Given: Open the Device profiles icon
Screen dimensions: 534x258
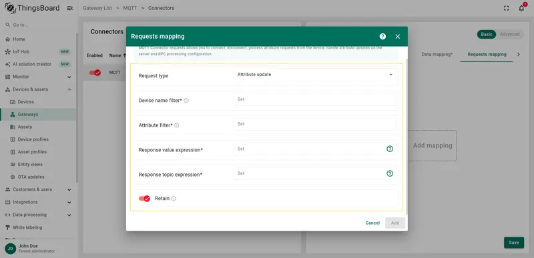Looking at the screenshot, I should [13, 139].
